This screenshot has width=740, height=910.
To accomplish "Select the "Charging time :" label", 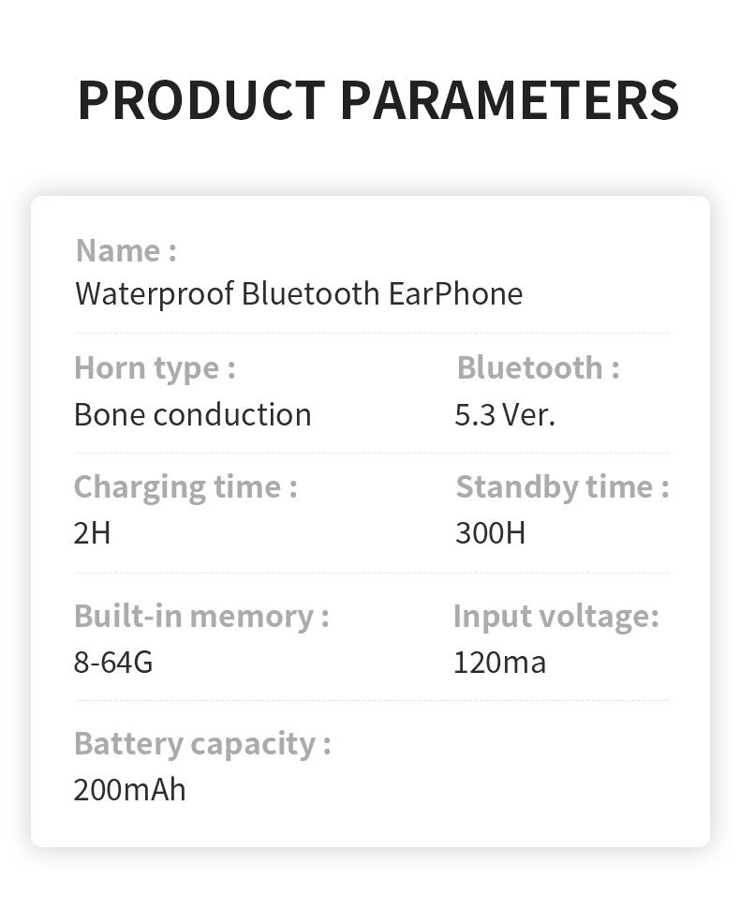I will point(185,486).
